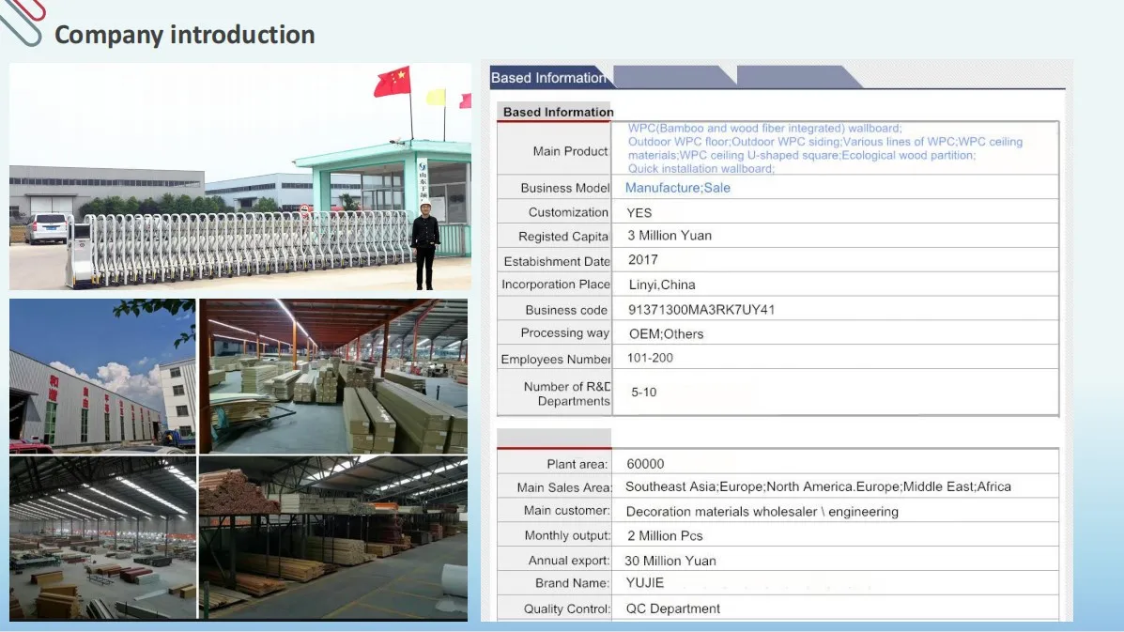Image resolution: width=1124 pixels, height=632 pixels.
Task: Click the 'Main customer:' label
Action: [x=566, y=511]
